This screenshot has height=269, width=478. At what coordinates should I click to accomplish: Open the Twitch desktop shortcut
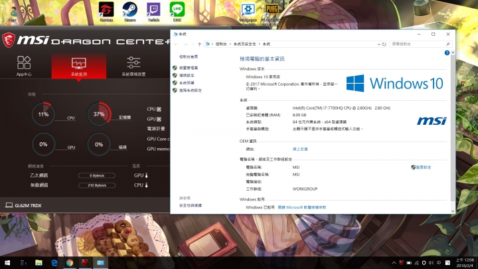(x=153, y=11)
